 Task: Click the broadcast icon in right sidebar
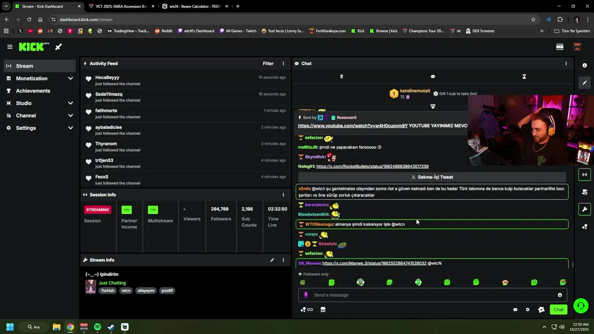pos(584,174)
